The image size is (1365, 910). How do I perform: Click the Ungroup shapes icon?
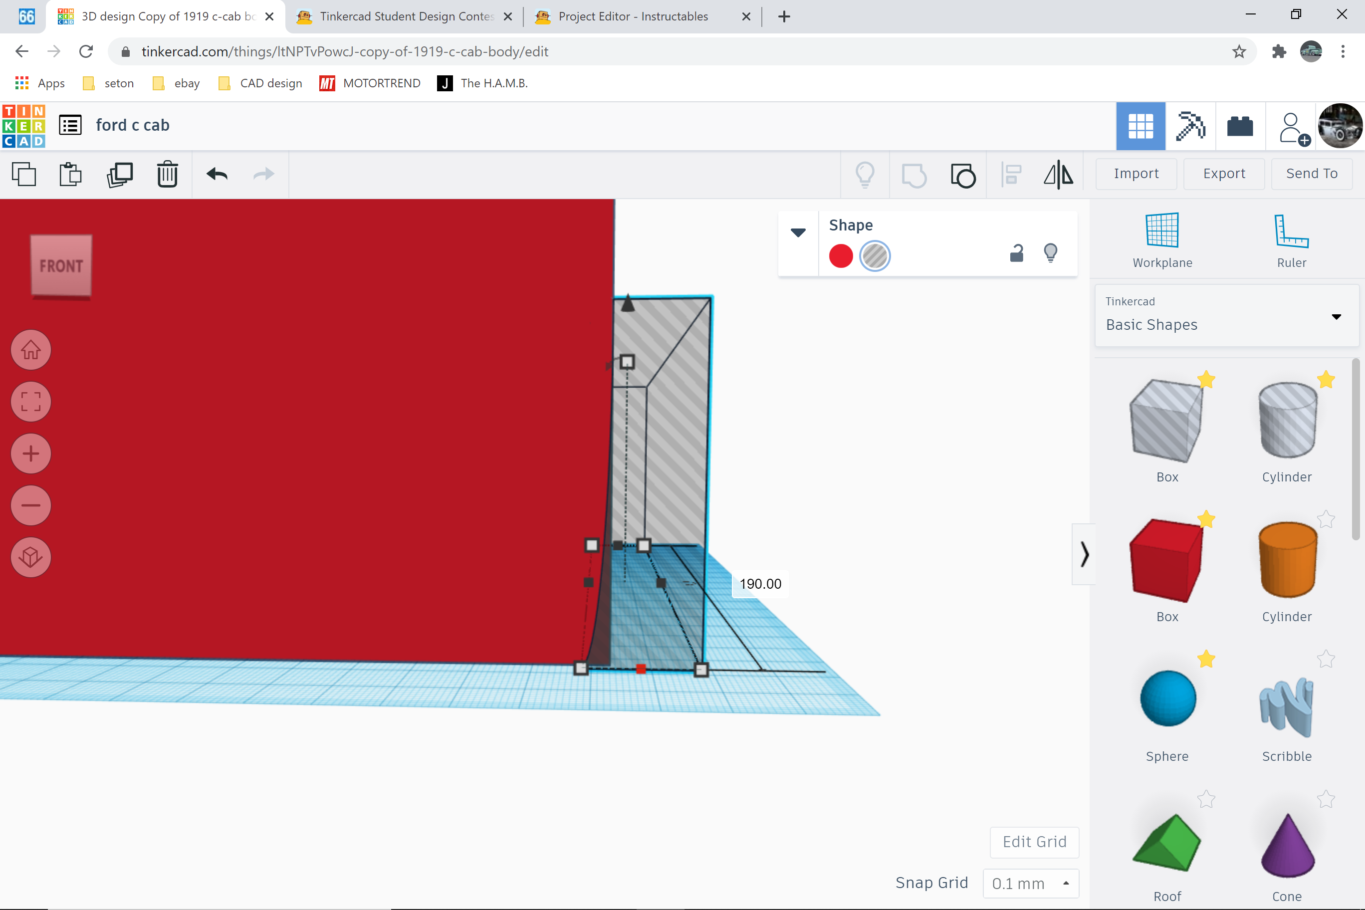pyautogui.click(x=963, y=175)
